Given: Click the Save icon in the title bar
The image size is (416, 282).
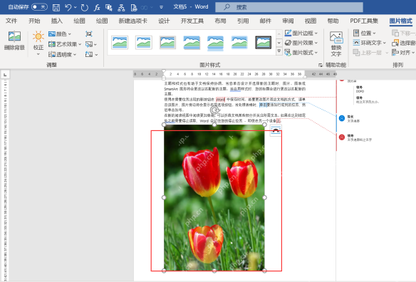Looking at the screenshot, I should click(x=56, y=7).
